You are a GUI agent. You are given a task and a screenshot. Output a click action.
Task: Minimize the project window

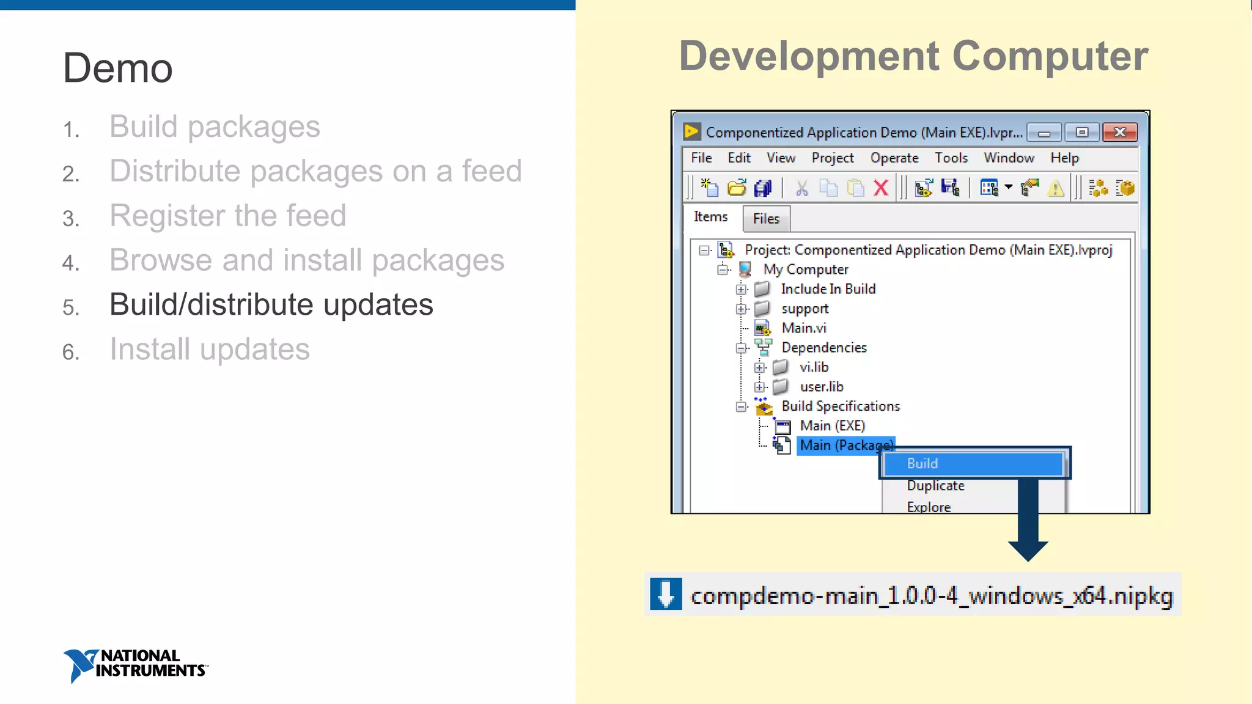pyautogui.click(x=1044, y=133)
